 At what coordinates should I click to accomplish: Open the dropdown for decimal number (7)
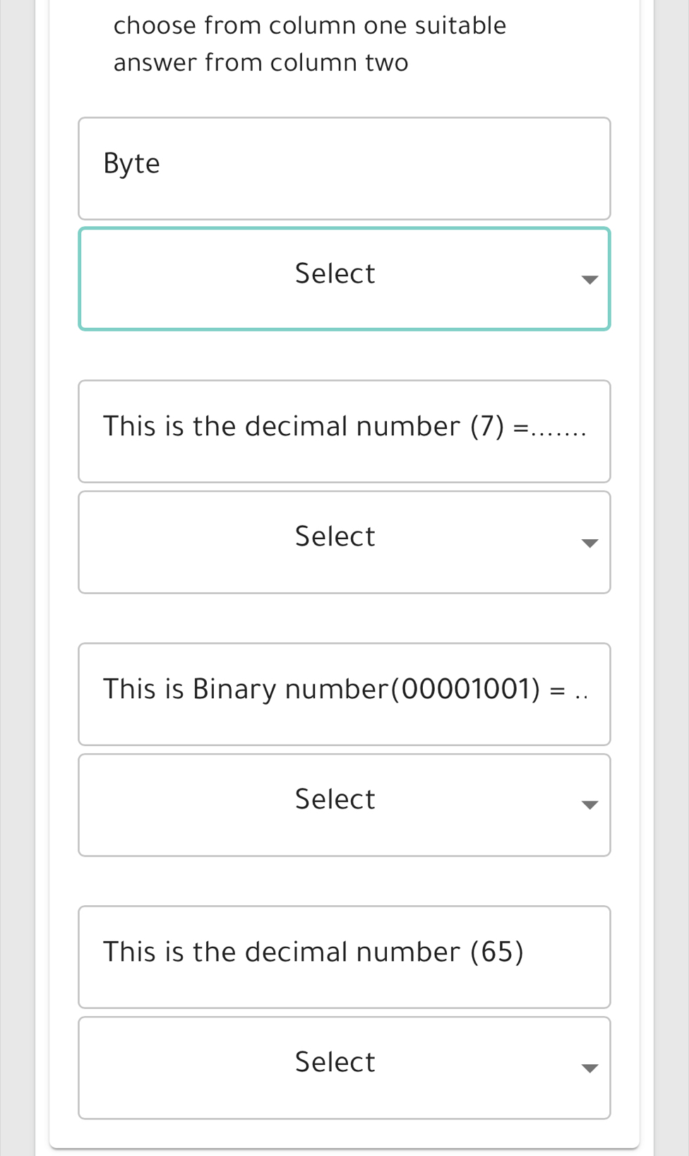point(344,542)
